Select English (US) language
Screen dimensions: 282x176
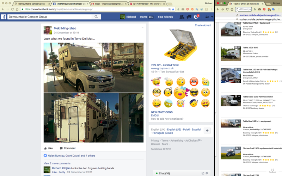[x=174, y=130]
